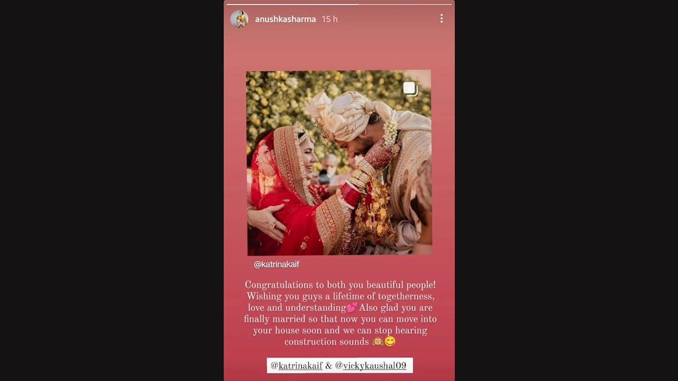
Task: Open the @katrinakaif mention in white sticker
Action: [x=297, y=366]
